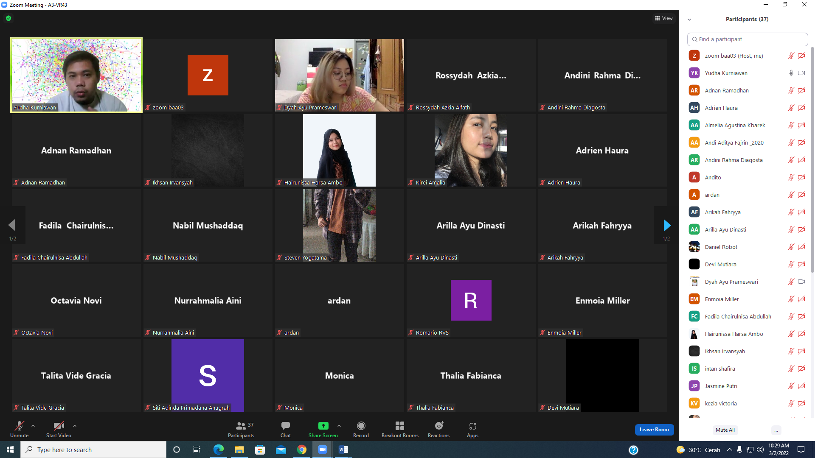
Task: Toggle Yudha Kurniawan's microphone in participant list
Action: 791,73
